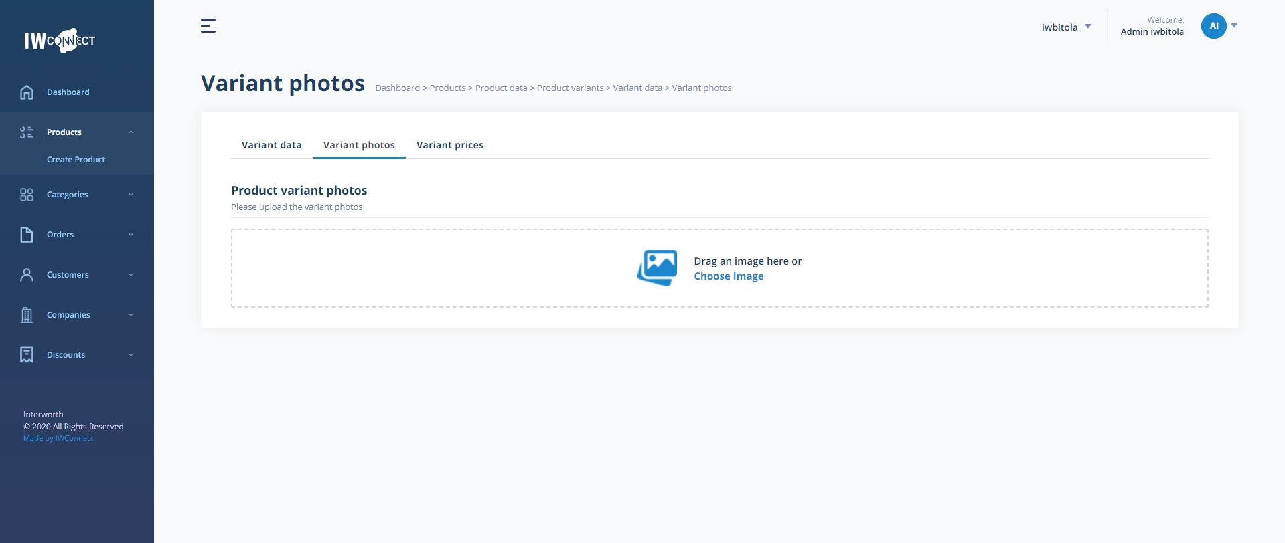1285x543 pixels.
Task: Switch to the Variant data tab
Action: (271, 145)
